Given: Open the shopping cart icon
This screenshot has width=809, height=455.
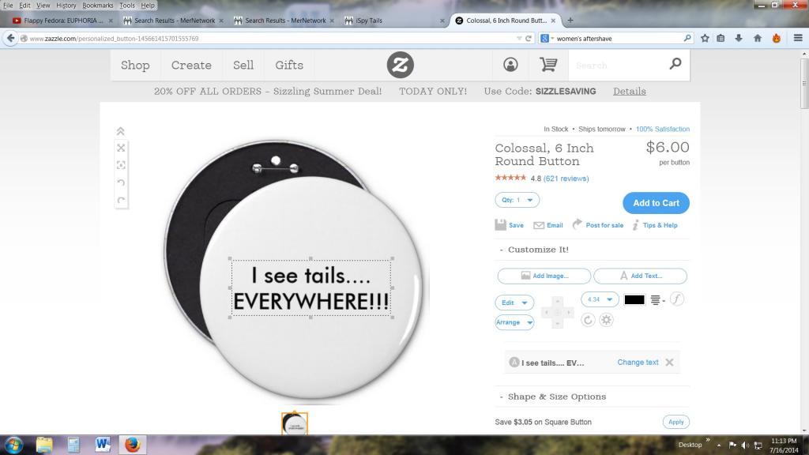Looking at the screenshot, I should pos(547,65).
